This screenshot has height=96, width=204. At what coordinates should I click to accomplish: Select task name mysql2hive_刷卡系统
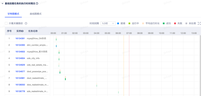pos(37,52)
